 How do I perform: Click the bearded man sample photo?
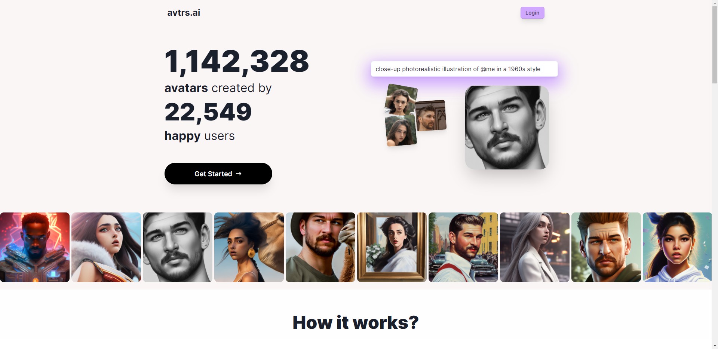tap(431, 116)
